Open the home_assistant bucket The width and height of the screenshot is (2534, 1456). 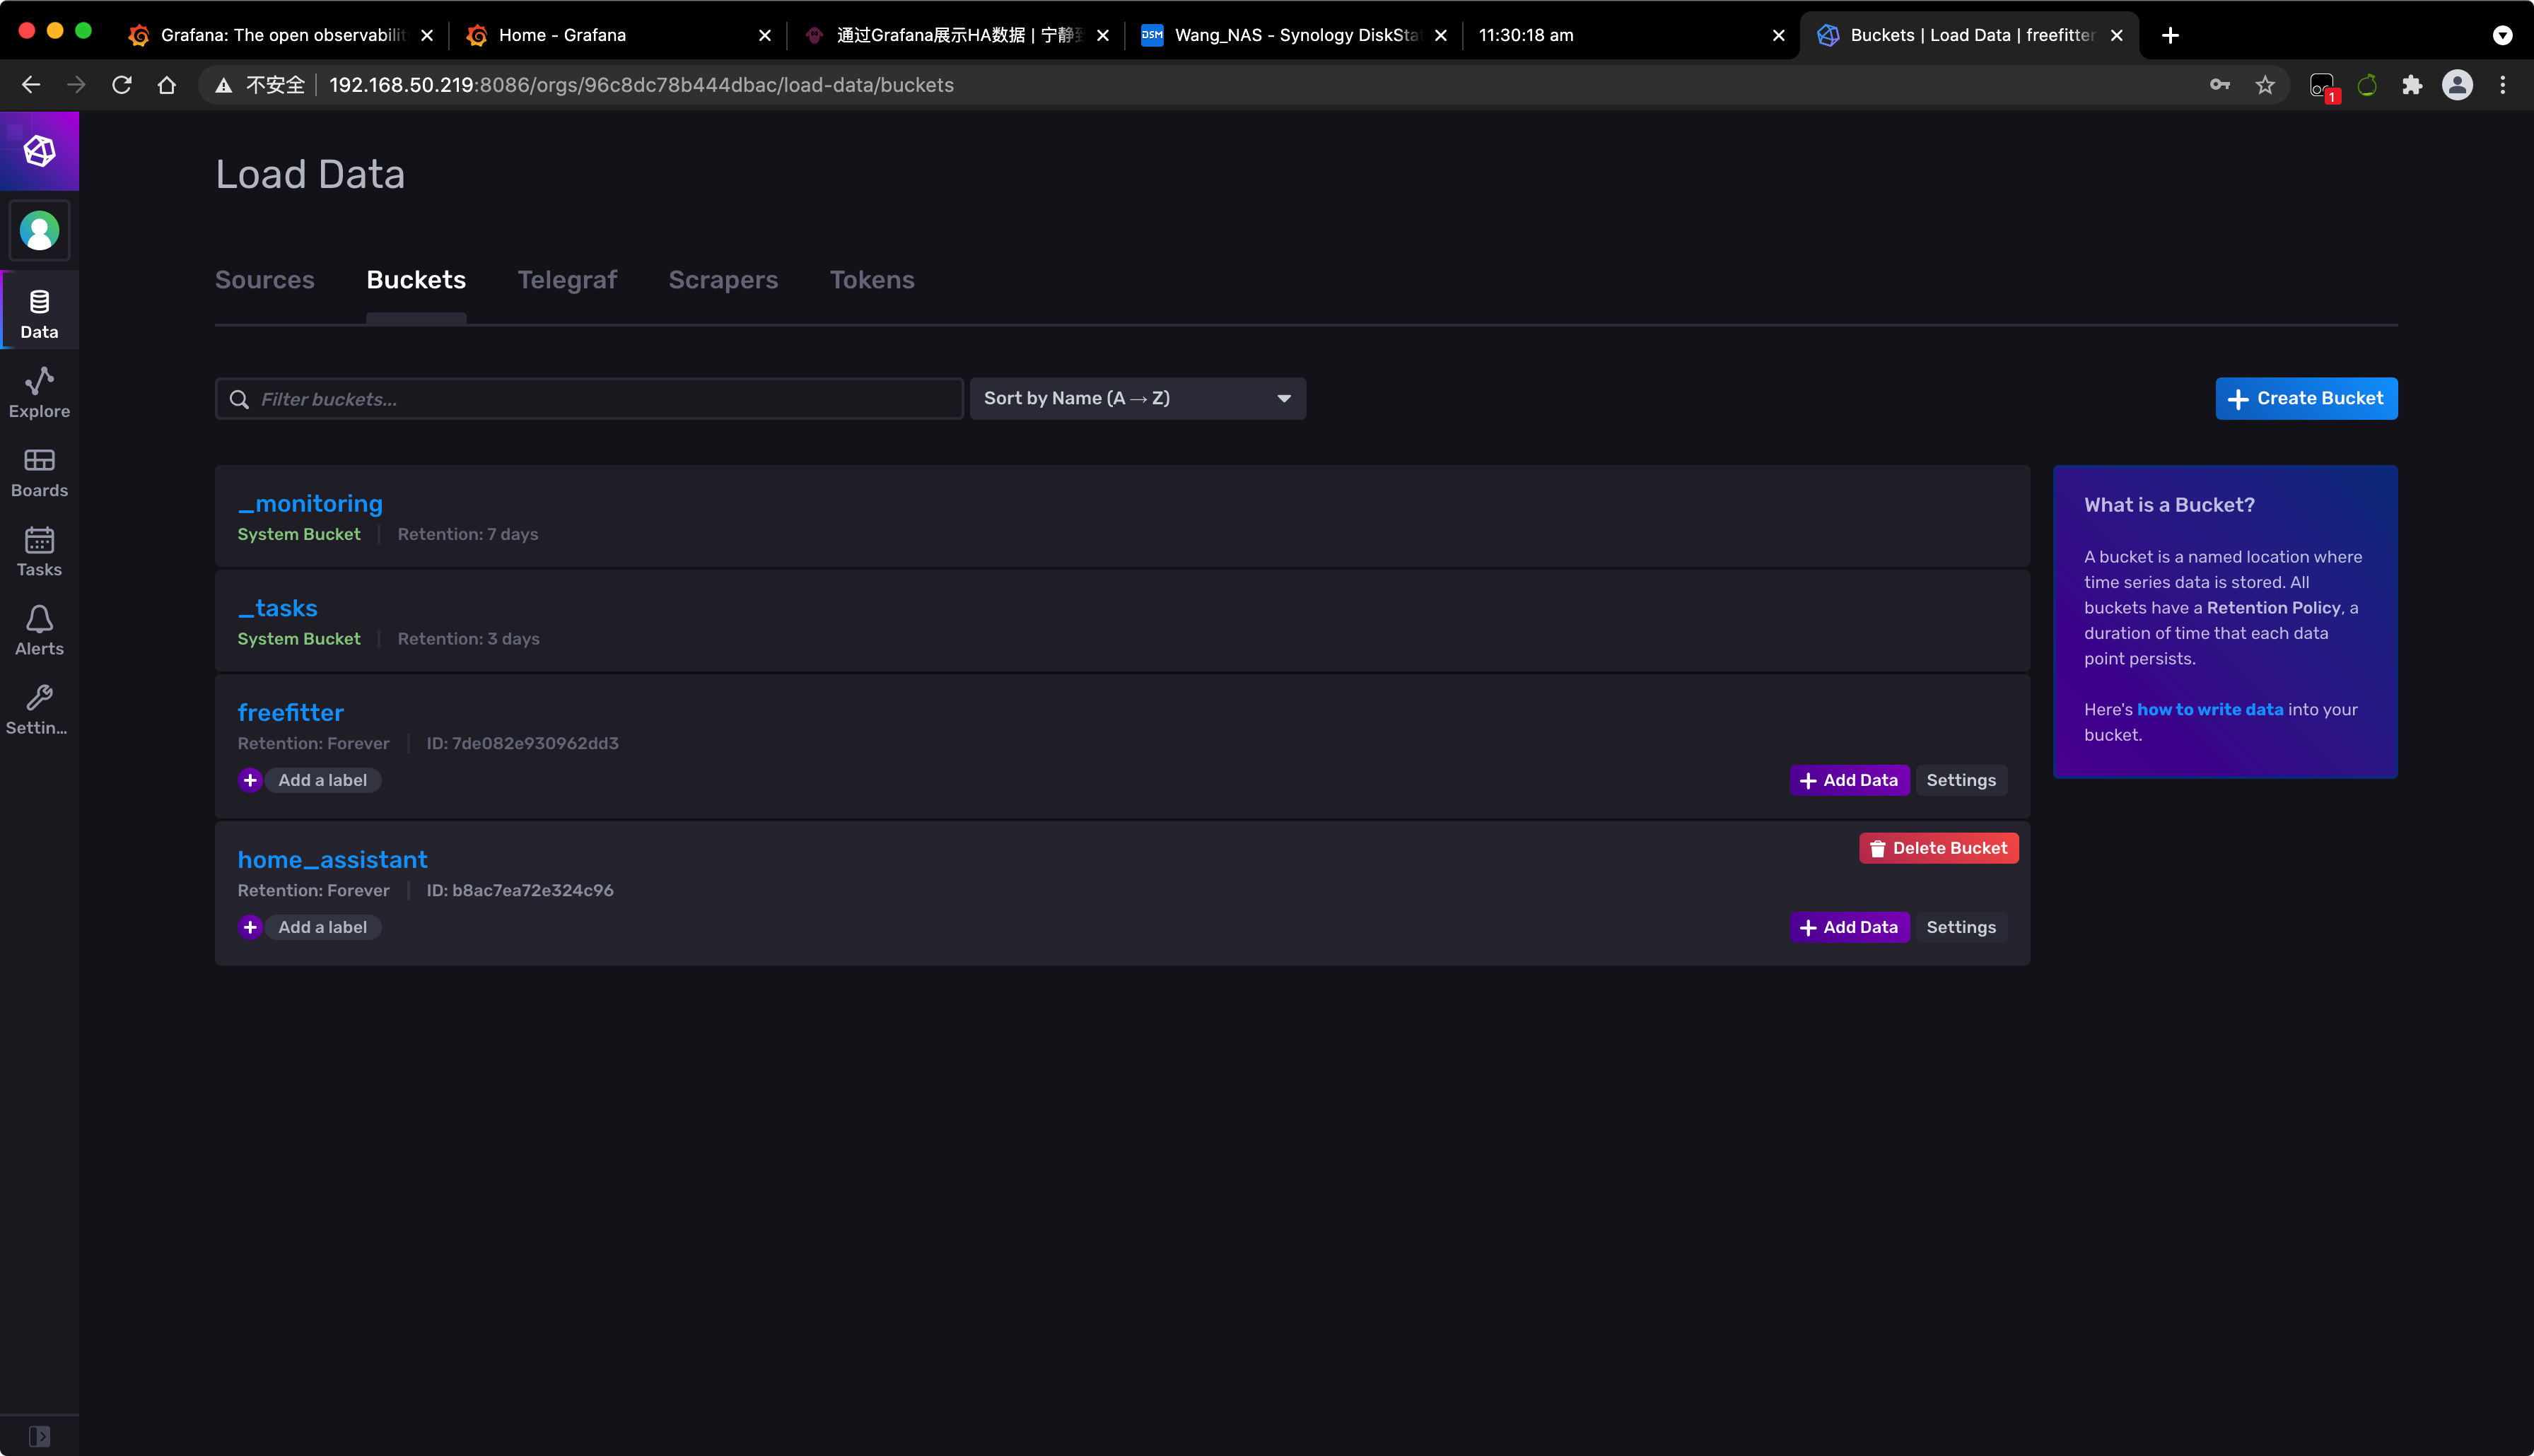[x=332, y=859]
